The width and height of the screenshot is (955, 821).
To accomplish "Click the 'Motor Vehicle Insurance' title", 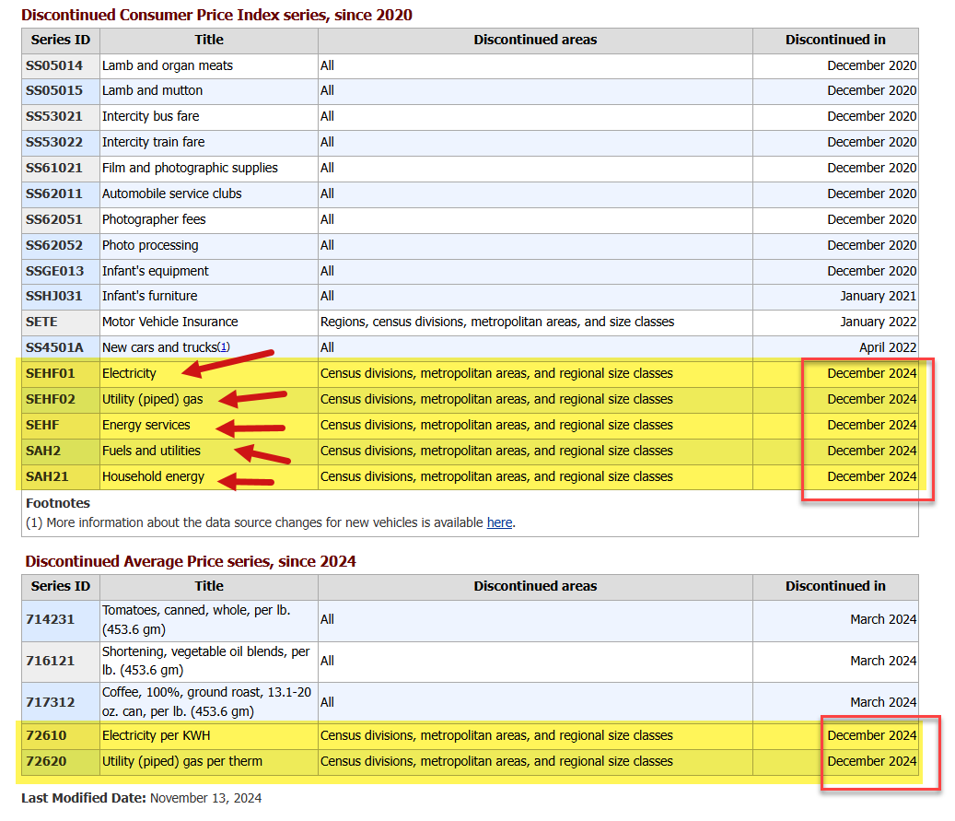I will pyautogui.click(x=170, y=322).
